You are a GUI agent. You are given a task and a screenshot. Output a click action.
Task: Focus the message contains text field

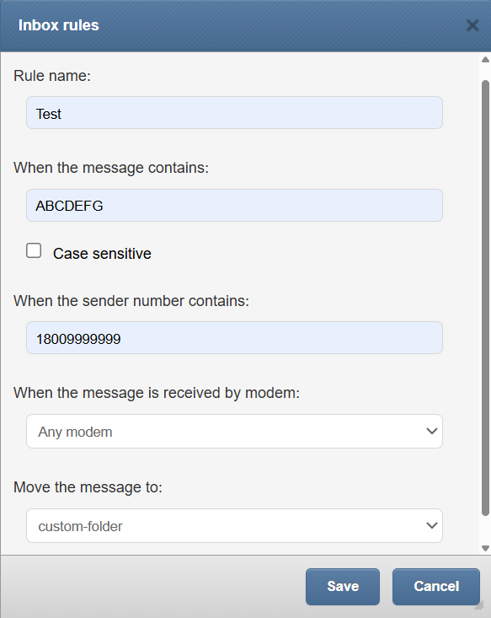(234, 206)
